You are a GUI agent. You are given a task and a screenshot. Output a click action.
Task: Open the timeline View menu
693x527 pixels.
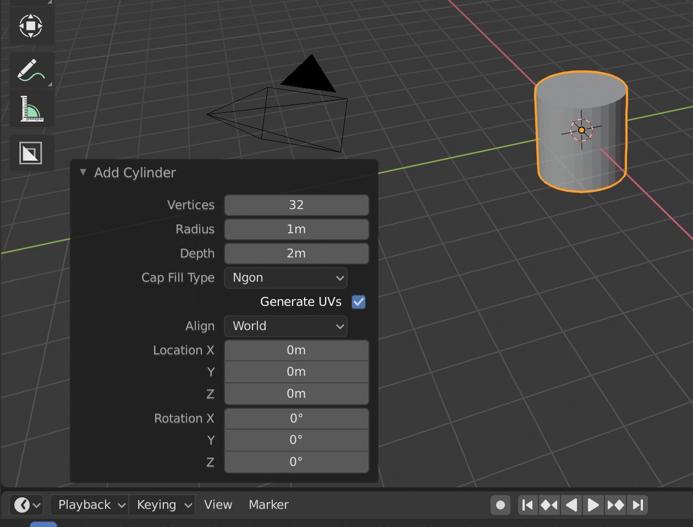click(218, 505)
